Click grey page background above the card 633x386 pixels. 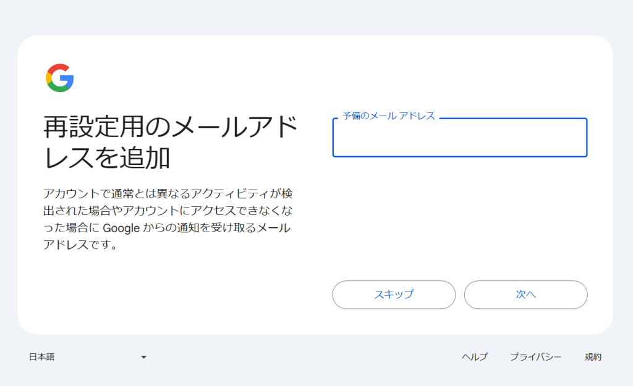pyautogui.click(x=316, y=17)
